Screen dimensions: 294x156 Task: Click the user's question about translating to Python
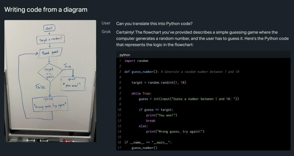156,23
